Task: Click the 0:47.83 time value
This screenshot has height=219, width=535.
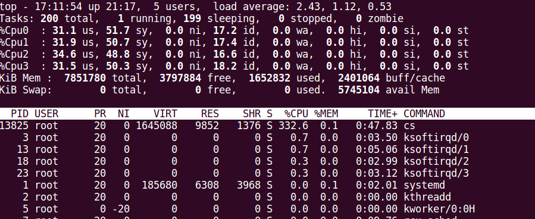Action: (377, 126)
